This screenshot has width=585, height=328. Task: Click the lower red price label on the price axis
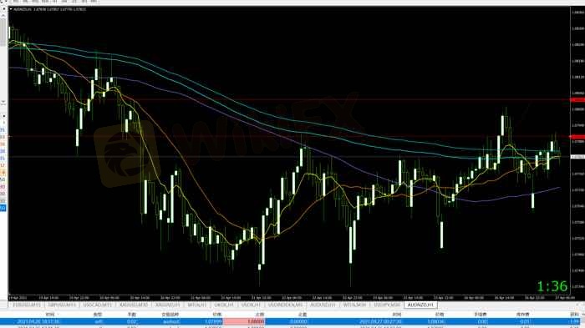click(577, 137)
